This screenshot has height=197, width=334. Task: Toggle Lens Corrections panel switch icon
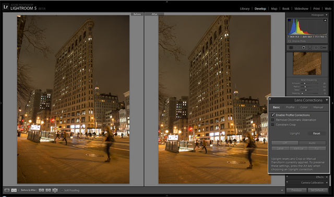270,99
